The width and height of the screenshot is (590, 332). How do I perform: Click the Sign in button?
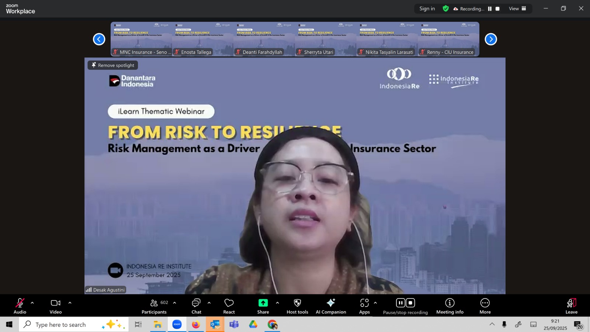(427, 8)
